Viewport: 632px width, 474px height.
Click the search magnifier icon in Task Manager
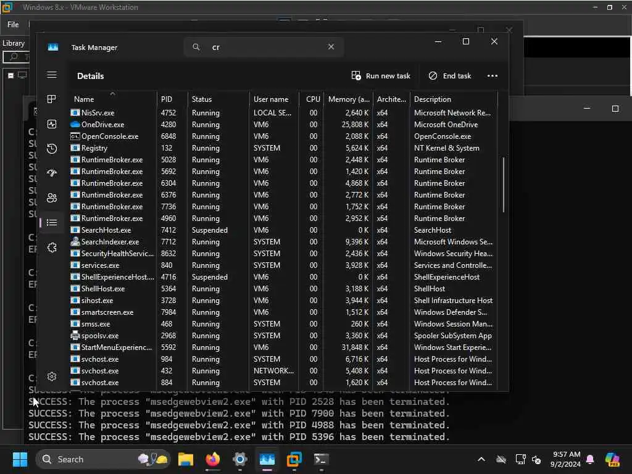pyautogui.click(x=196, y=47)
